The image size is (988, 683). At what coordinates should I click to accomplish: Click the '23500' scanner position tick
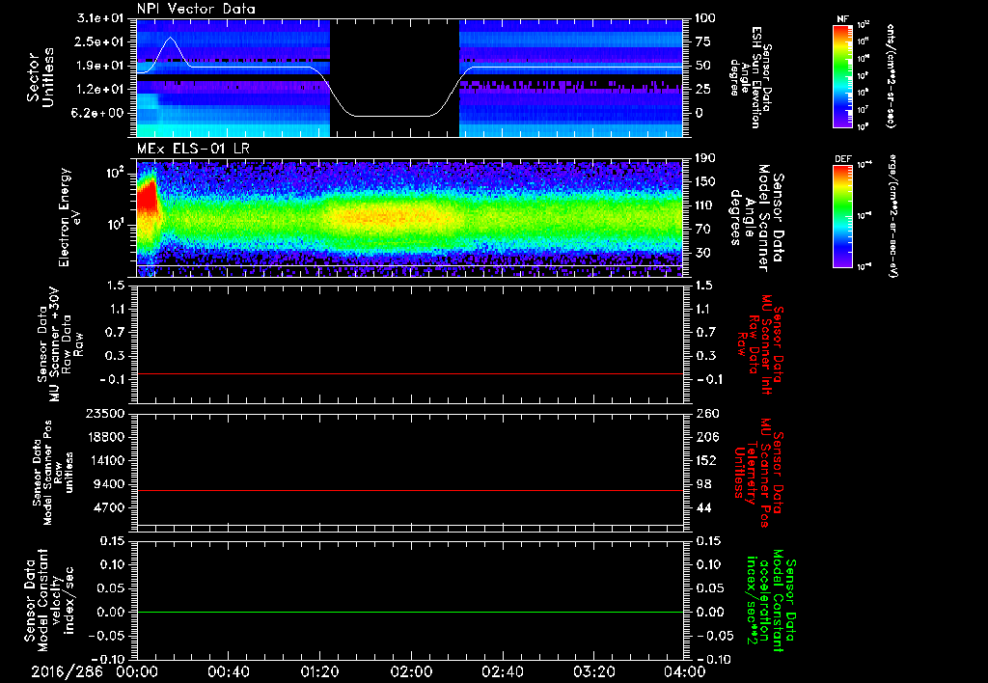point(104,414)
